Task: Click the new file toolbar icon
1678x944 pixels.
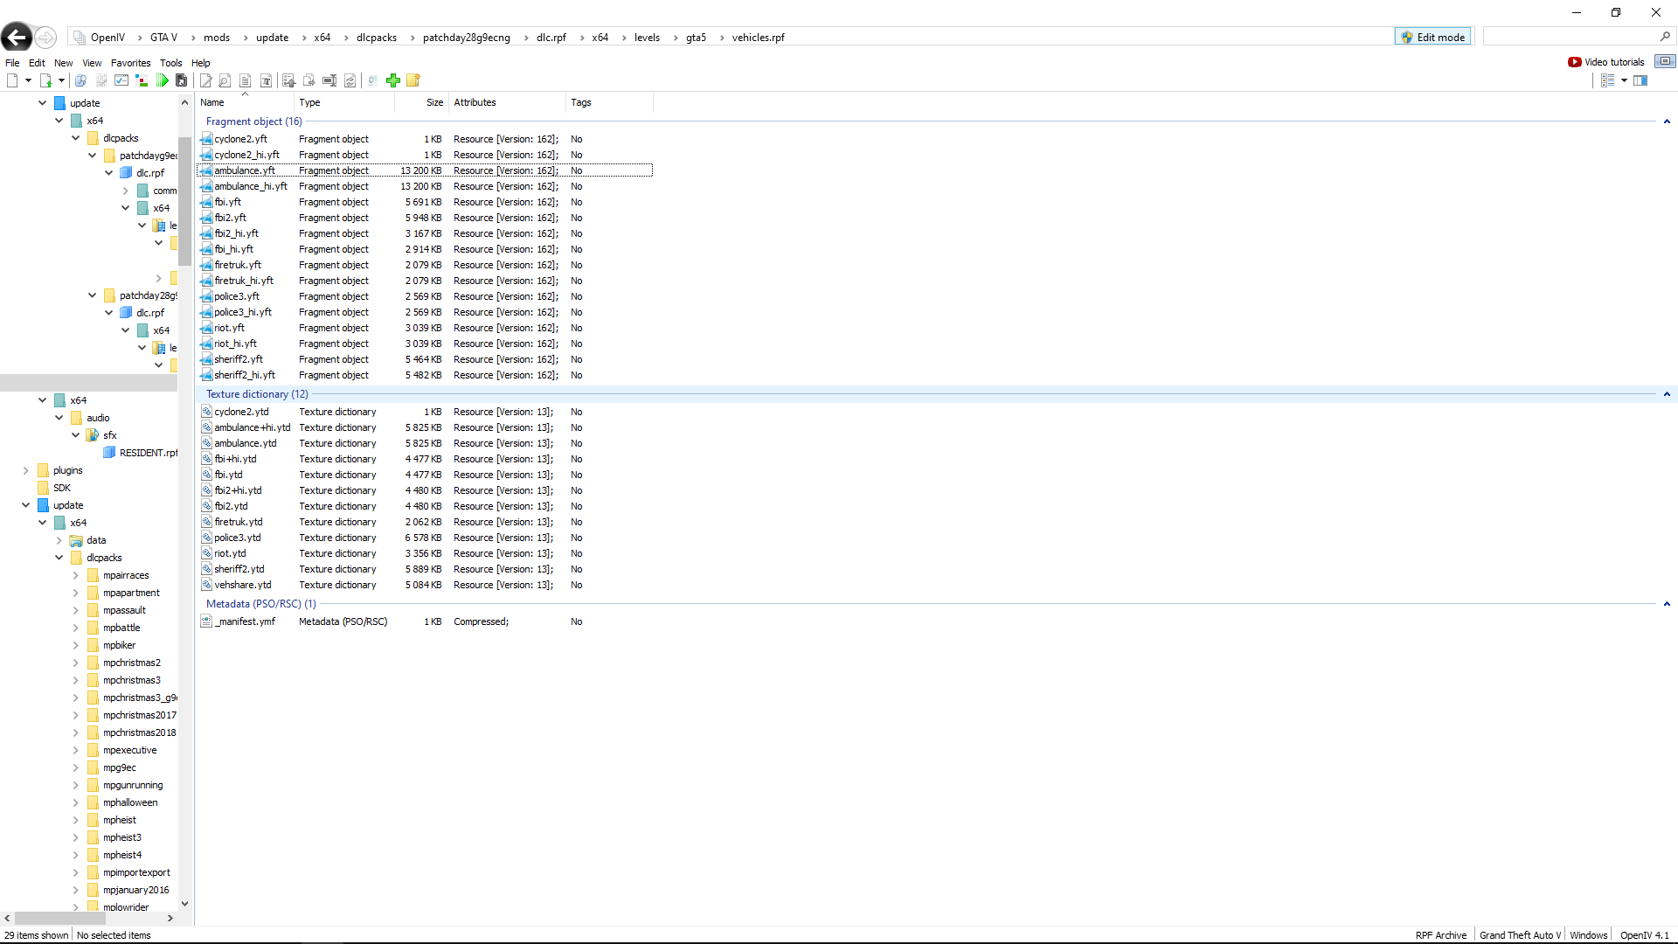Action: click(12, 80)
